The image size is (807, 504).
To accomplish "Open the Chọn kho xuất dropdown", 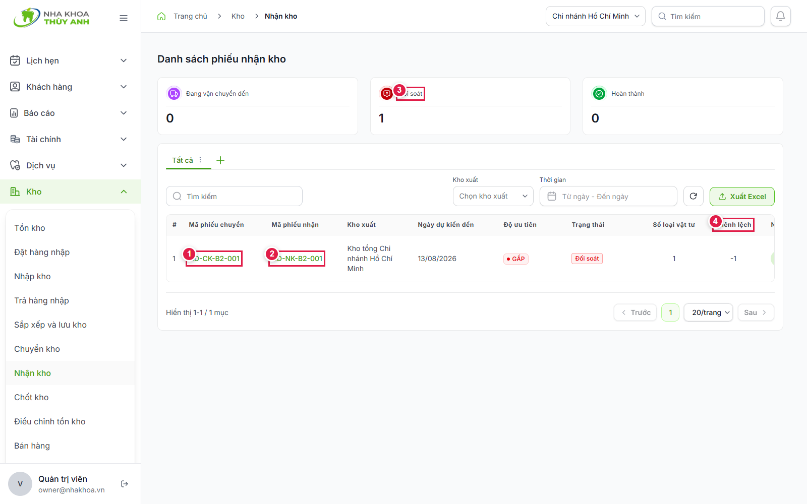I will click(x=493, y=196).
